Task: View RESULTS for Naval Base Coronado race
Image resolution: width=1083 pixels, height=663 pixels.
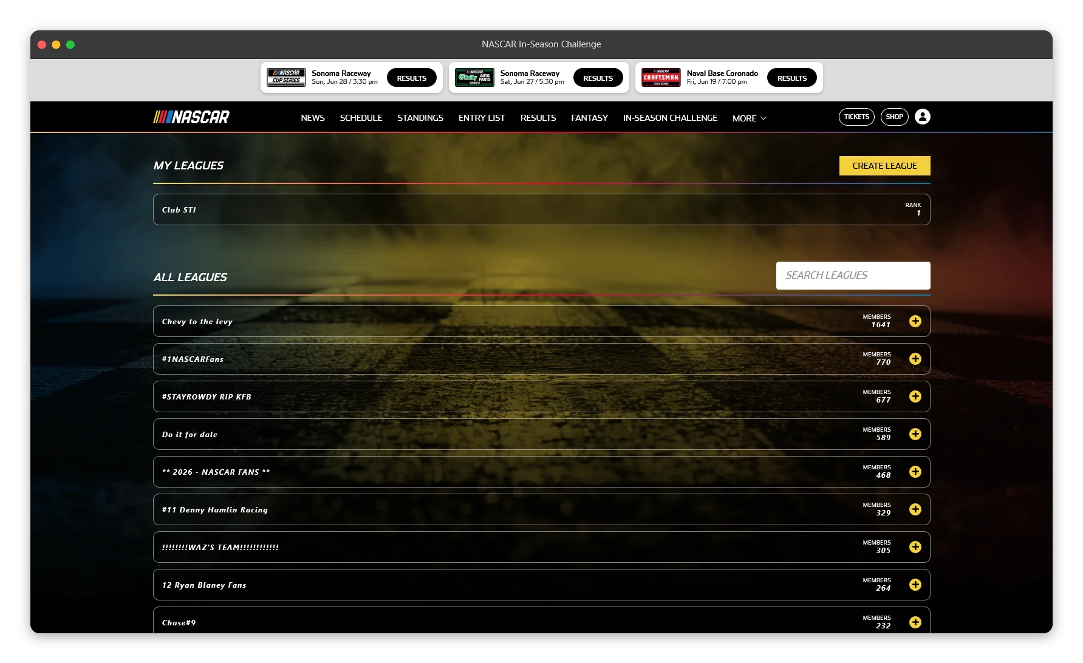Action: [x=792, y=78]
